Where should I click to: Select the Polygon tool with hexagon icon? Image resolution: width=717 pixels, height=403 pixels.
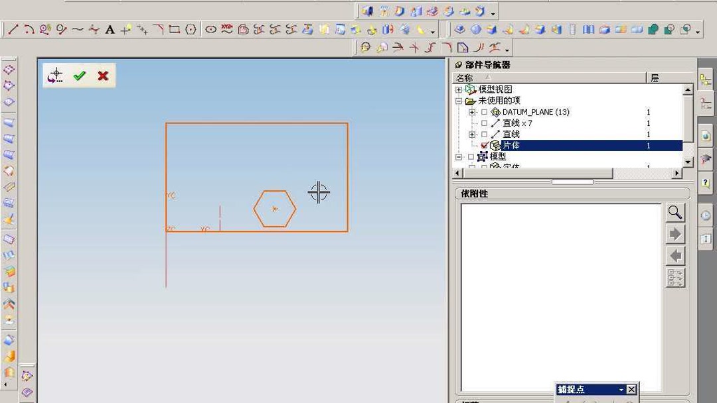[x=192, y=29]
